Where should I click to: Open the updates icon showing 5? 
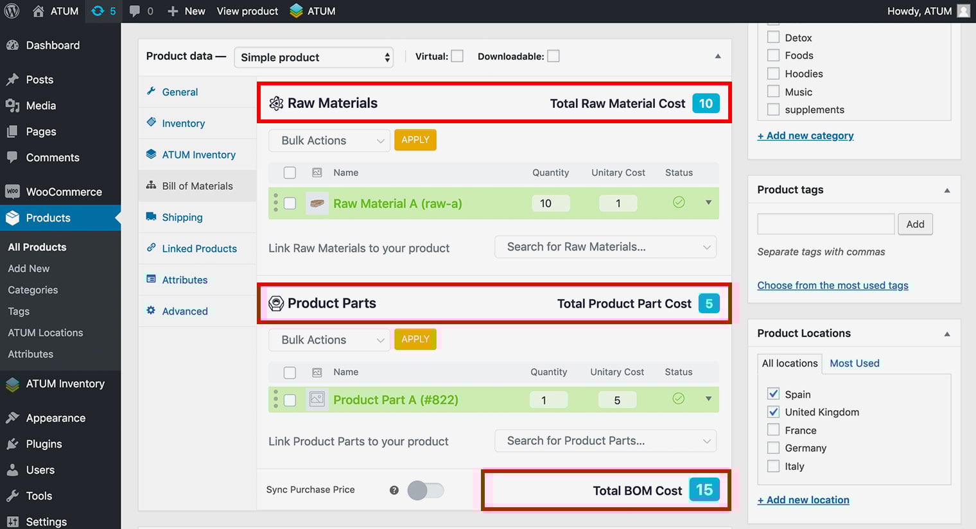[103, 11]
